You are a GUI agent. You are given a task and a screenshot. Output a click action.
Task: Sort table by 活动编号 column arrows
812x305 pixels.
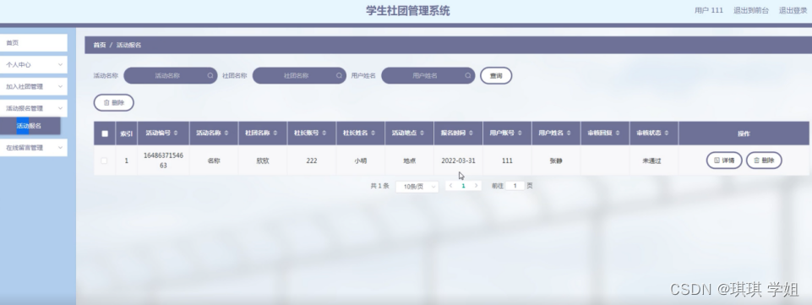point(176,133)
